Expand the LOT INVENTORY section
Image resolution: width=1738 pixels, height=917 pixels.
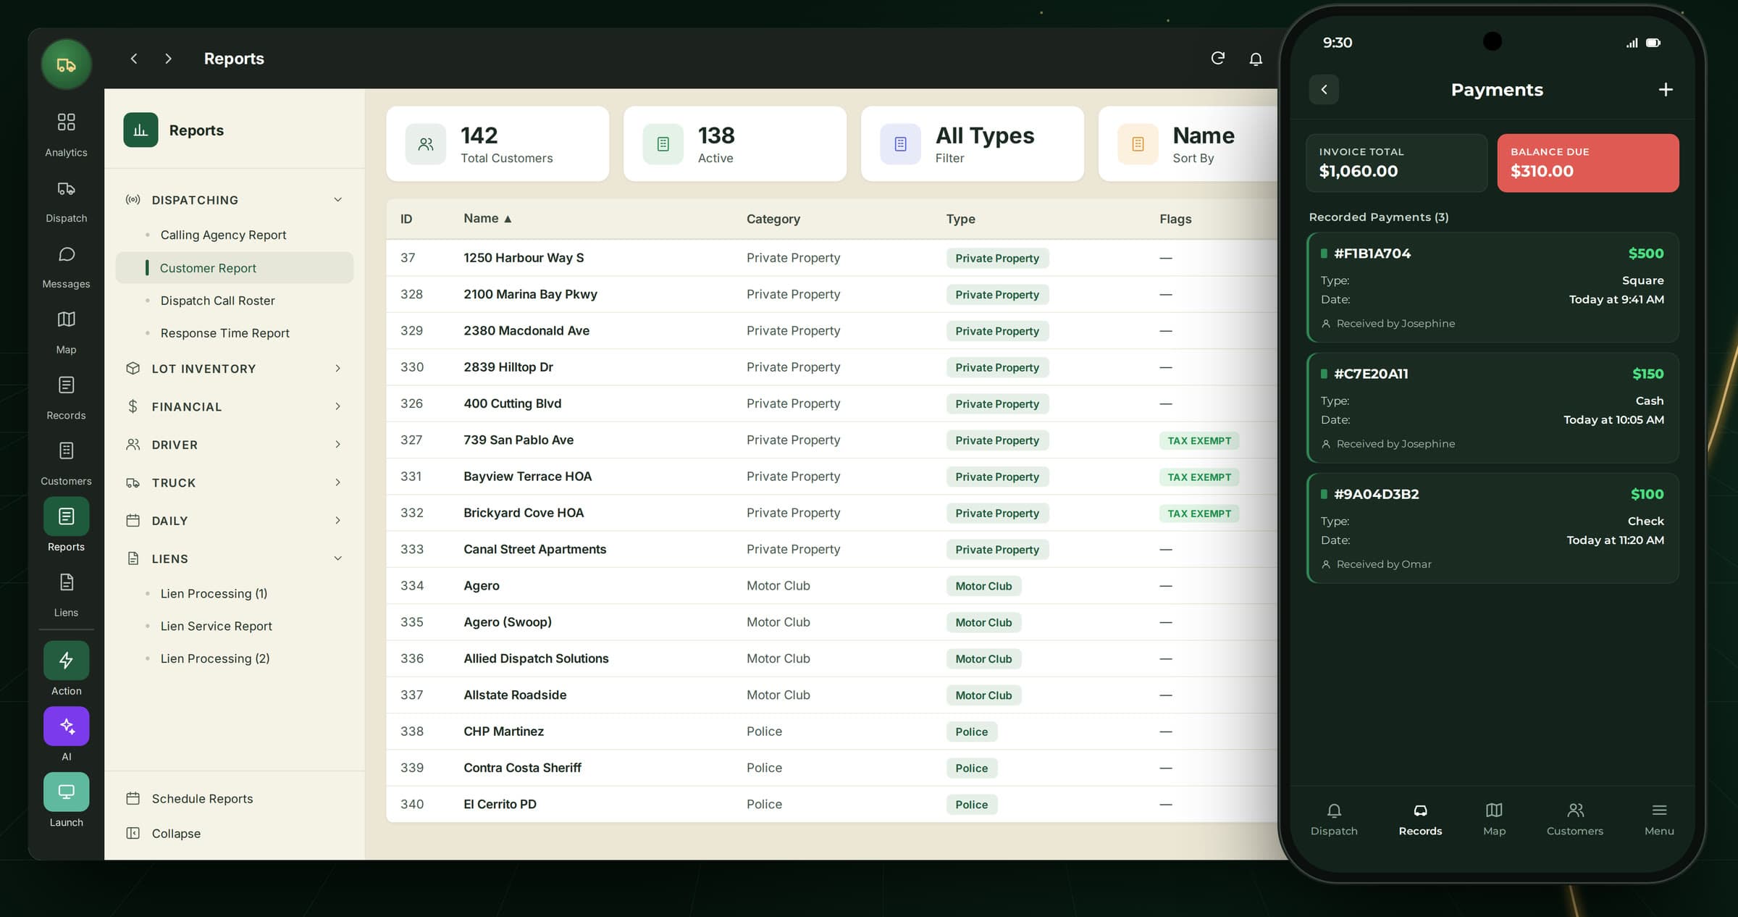[235, 369]
